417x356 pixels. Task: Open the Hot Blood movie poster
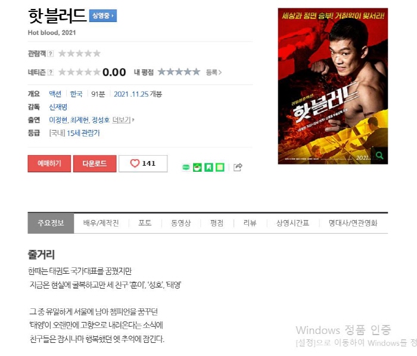332,86
